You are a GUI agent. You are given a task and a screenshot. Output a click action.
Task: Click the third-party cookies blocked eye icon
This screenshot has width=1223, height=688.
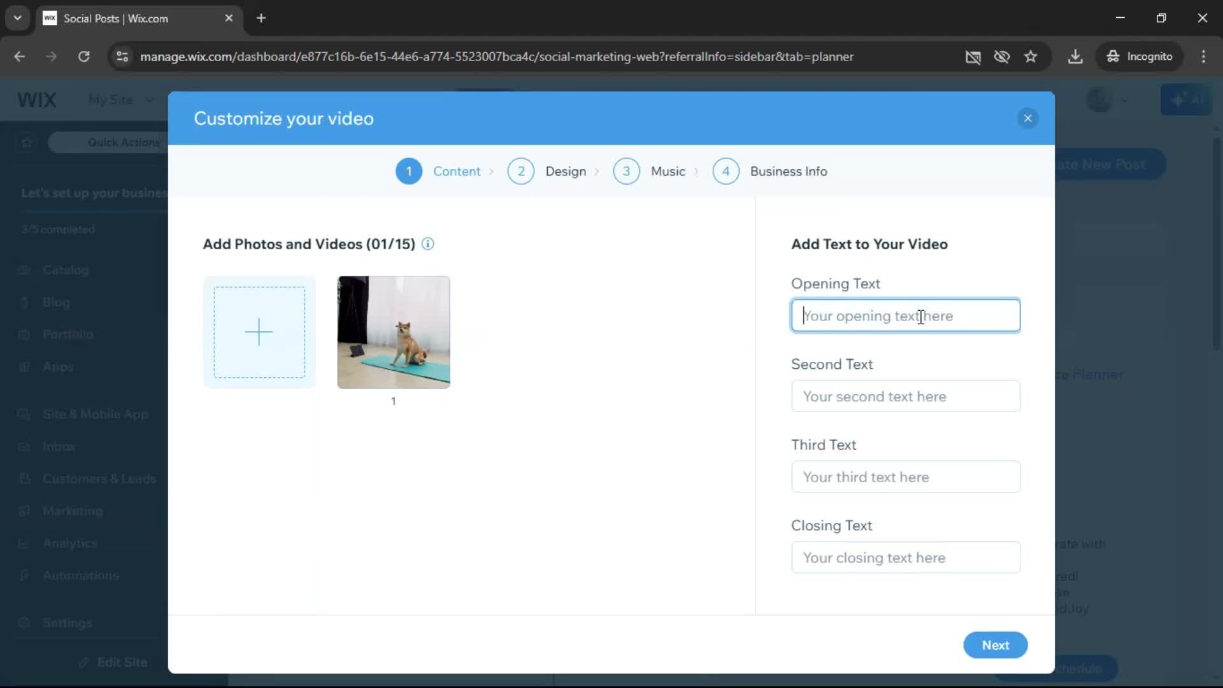click(1002, 57)
